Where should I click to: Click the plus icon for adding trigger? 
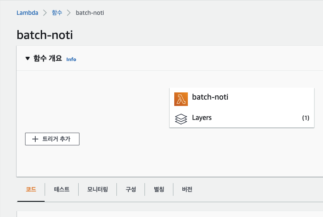pos(35,139)
